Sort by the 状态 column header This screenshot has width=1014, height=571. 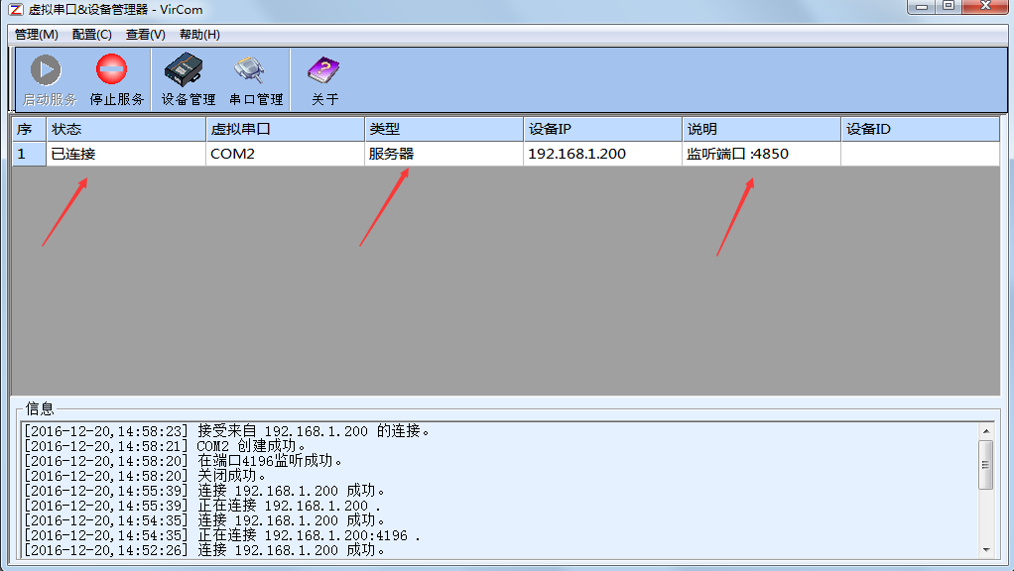[125, 130]
